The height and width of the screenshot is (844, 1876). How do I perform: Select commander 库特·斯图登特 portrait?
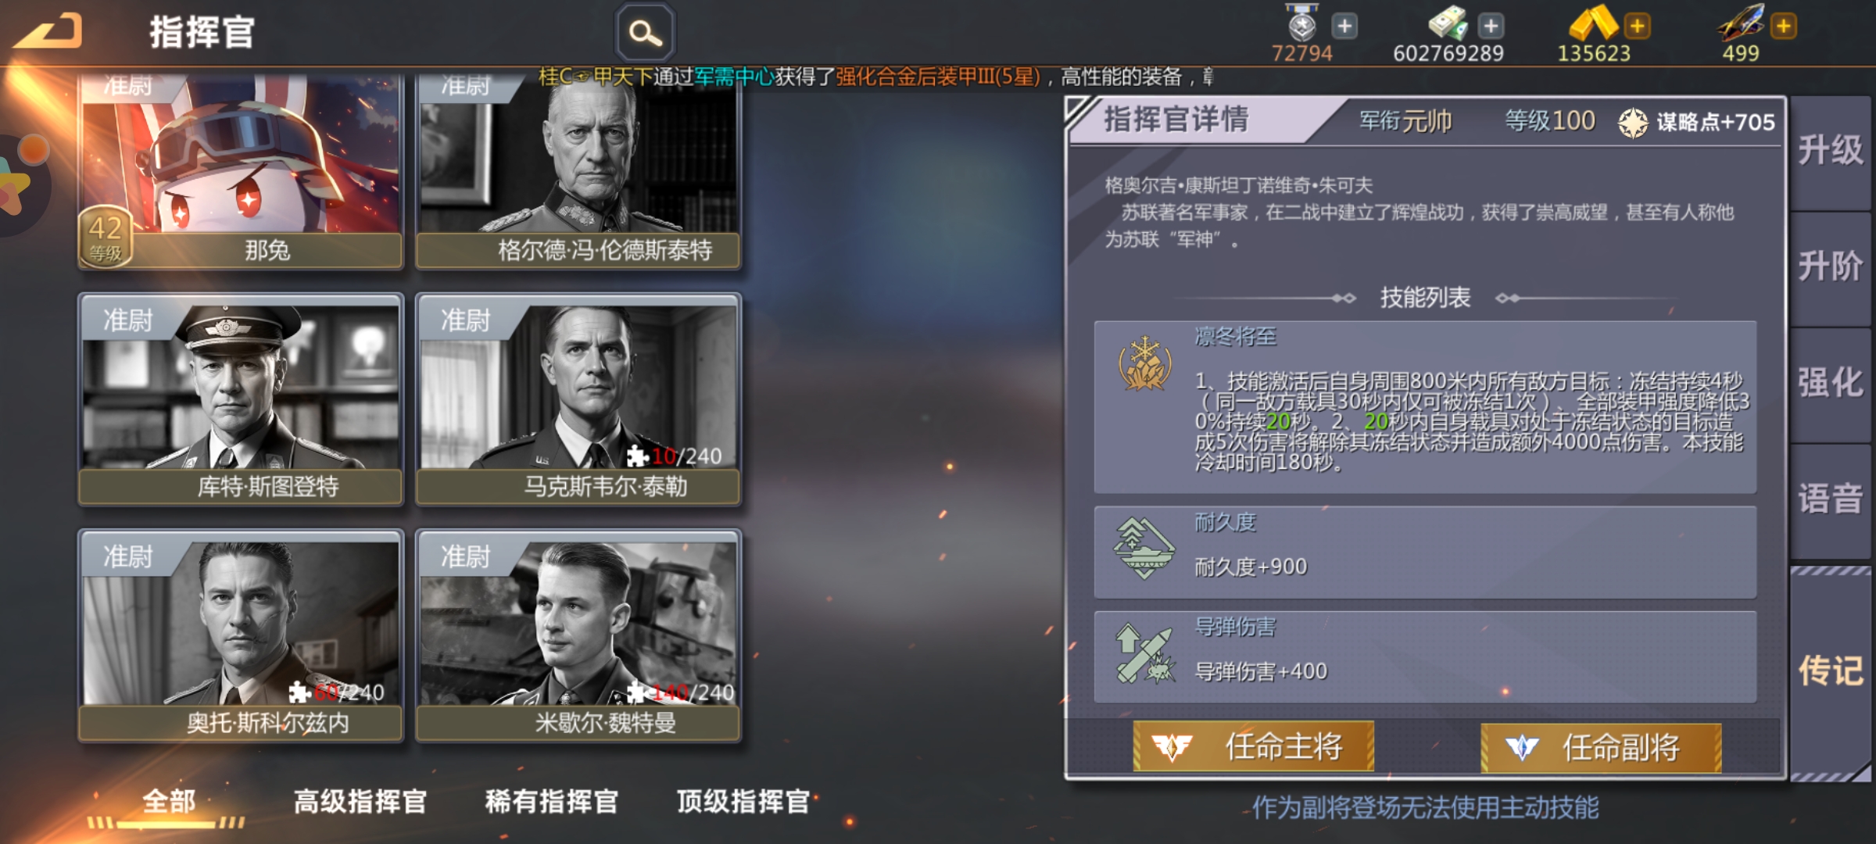[241, 399]
